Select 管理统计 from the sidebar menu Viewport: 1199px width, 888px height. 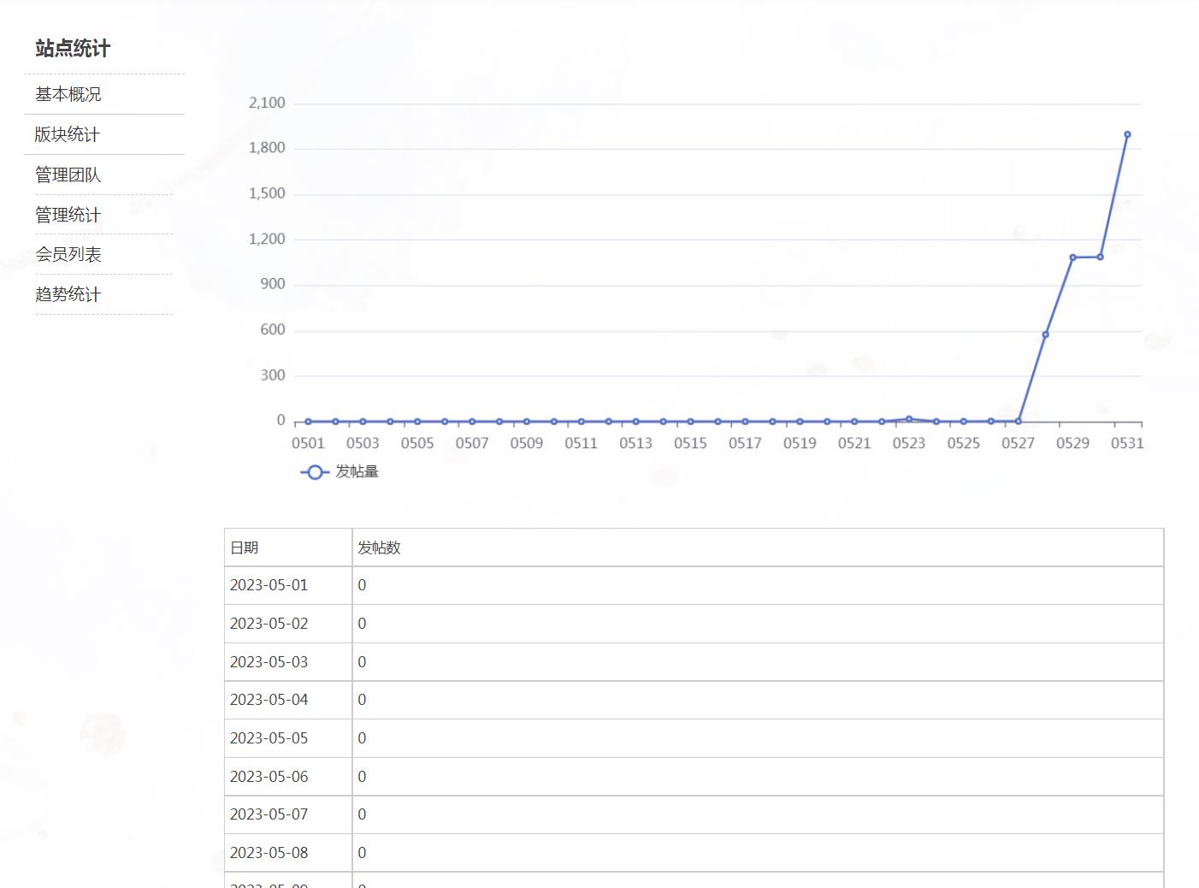coord(68,215)
